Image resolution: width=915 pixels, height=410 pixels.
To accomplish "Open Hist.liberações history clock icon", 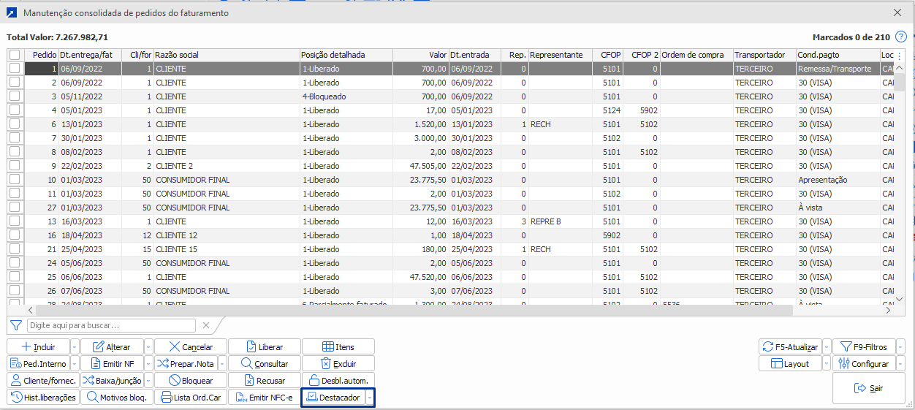I will 16,398.
